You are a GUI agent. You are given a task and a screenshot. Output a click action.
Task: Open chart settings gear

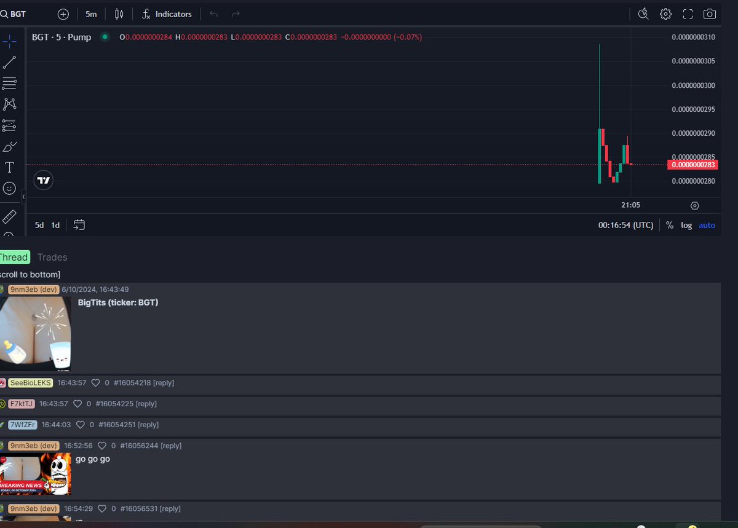(x=665, y=14)
